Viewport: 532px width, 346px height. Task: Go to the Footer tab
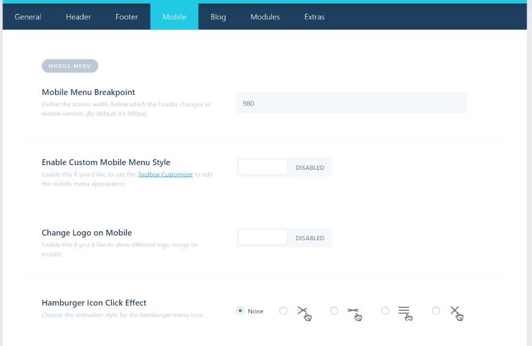click(126, 17)
